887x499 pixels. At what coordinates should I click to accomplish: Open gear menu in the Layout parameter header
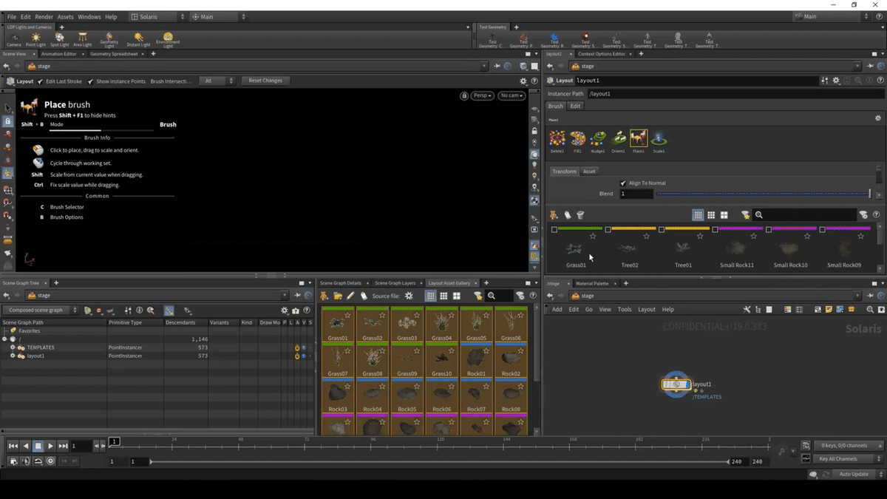tap(836, 81)
